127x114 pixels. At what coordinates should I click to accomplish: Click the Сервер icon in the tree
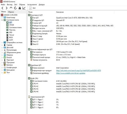[x=5, y=45]
